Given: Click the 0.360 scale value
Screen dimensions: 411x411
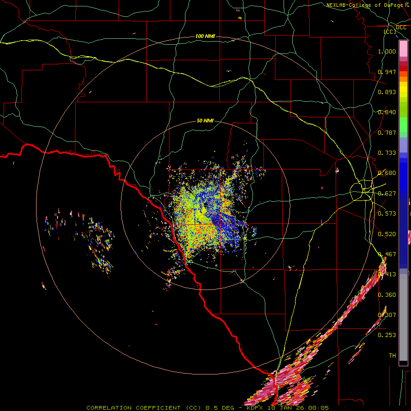Looking at the screenshot, I should coord(387,295).
